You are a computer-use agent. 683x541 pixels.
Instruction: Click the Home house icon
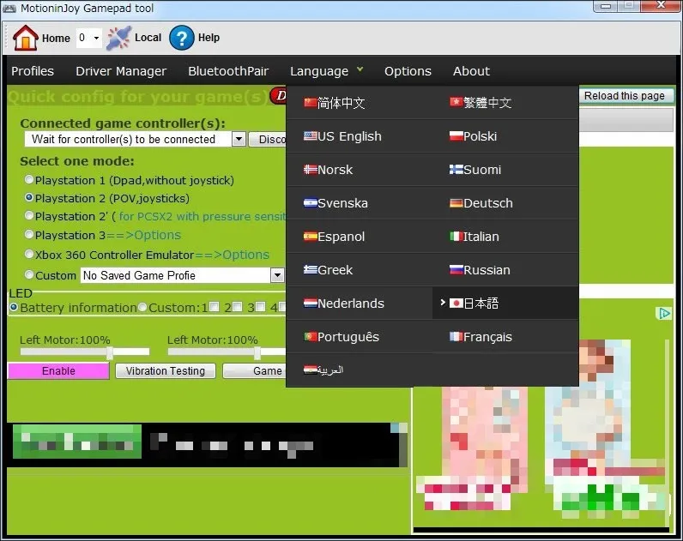(x=25, y=38)
